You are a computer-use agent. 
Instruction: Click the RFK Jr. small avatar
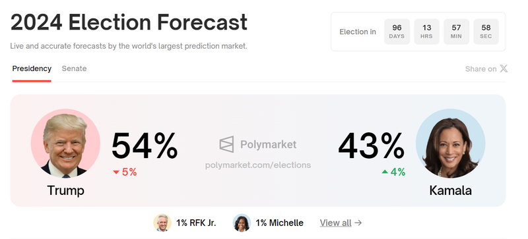point(162,223)
